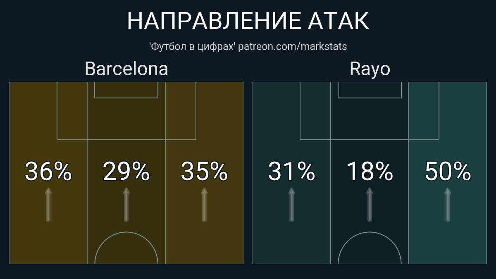Click the goal area box on Rayo's pitch

click(x=370, y=90)
